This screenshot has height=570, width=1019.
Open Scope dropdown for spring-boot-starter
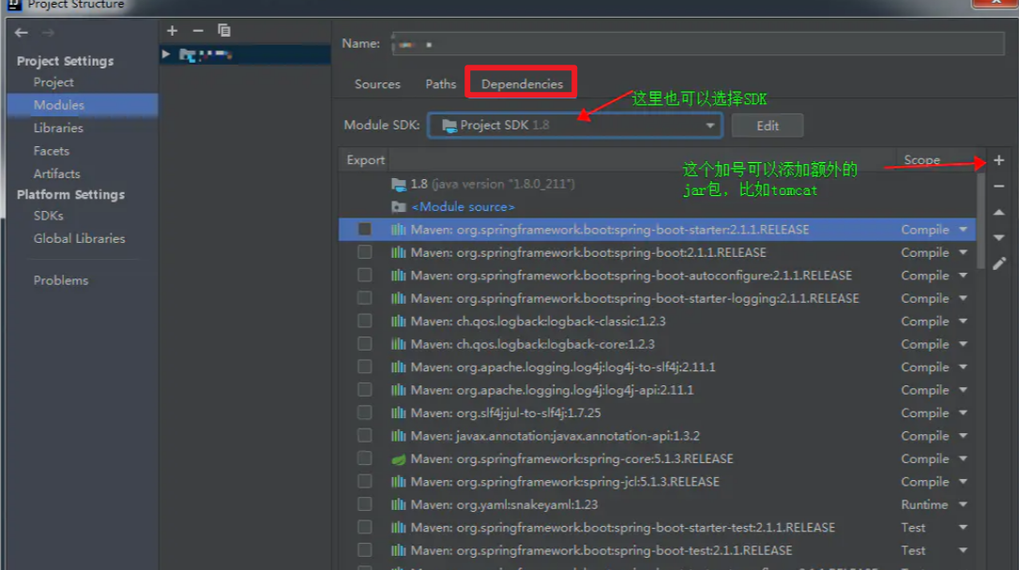tap(960, 229)
